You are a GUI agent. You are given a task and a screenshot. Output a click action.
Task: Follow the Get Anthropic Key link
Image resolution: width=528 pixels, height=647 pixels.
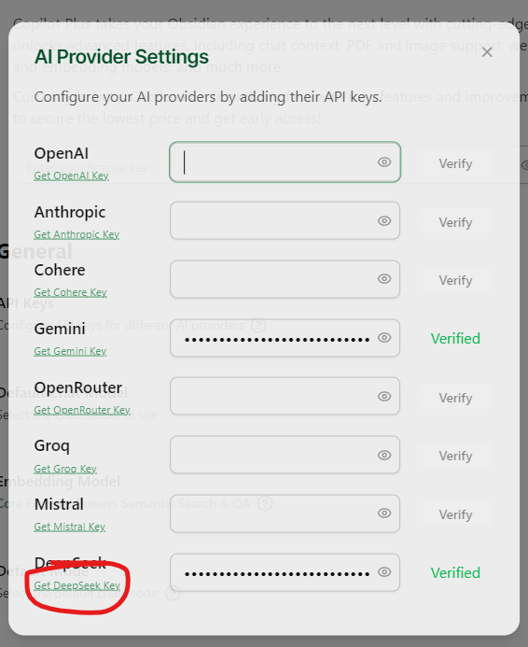pos(76,234)
